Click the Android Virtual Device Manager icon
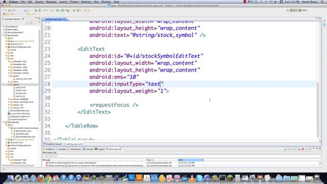The image size is (327, 184). tap(39, 10)
